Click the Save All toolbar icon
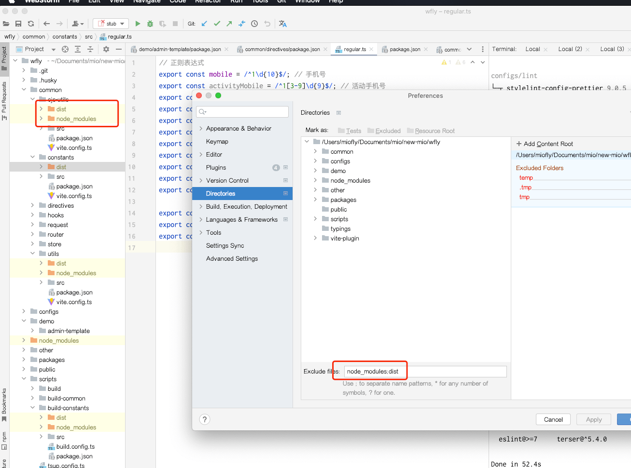The image size is (631, 468). point(18,24)
